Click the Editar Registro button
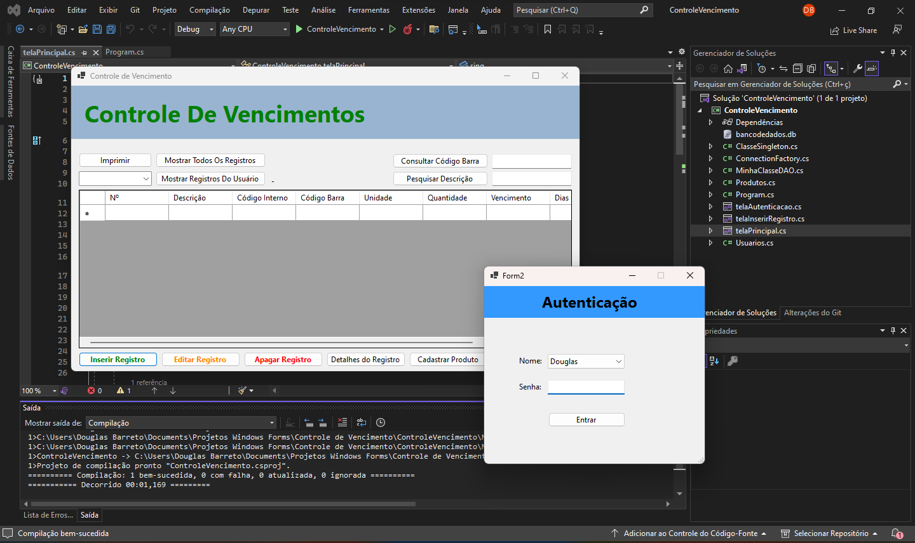 [200, 360]
